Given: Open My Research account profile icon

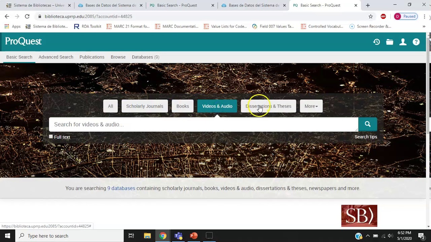Looking at the screenshot, I should point(403,42).
